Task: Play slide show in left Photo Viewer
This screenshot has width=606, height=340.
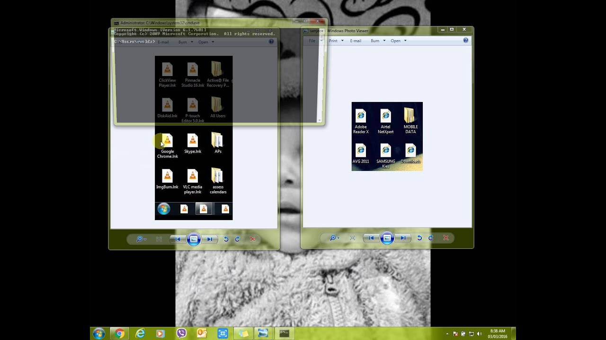Action: tap(193, 239)
